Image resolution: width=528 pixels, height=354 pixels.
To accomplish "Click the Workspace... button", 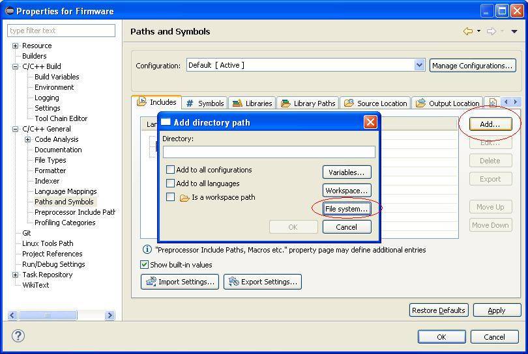I will 347,191.
